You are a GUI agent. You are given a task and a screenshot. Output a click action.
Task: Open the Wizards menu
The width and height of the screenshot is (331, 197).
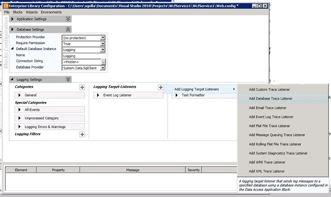(32, 12)
